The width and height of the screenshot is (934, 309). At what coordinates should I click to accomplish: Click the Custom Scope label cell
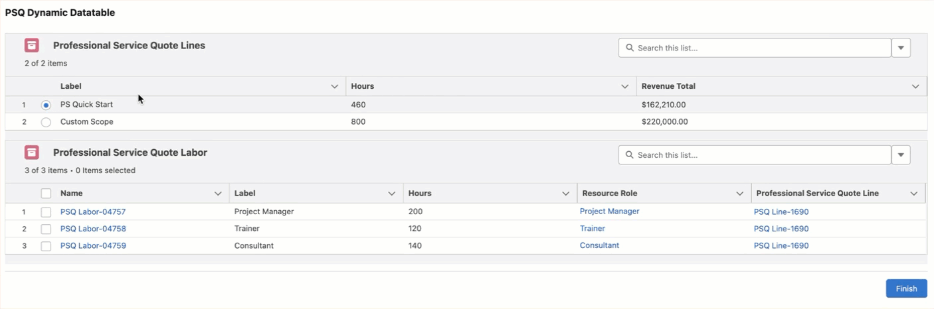[87, 122]
